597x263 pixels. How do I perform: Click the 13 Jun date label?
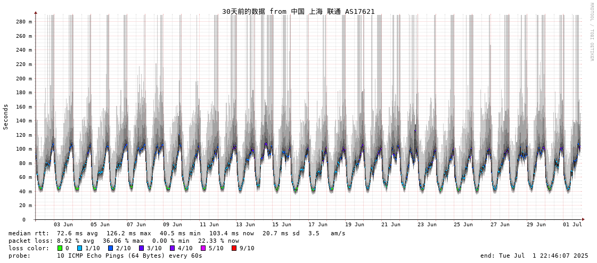pyautogui.click(x=246, y=225)
